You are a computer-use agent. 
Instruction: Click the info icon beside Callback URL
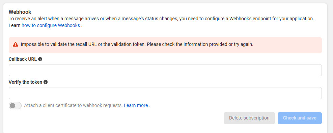pos(40,59)
